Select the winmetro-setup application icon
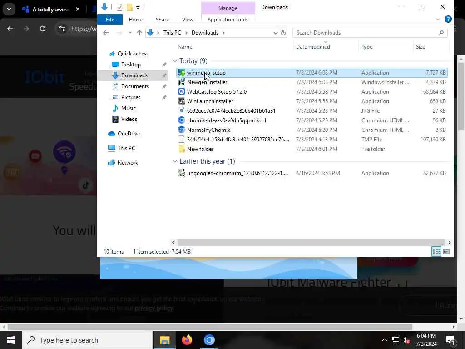The height and width of the screenshot is (349, 465). (182, 73)
